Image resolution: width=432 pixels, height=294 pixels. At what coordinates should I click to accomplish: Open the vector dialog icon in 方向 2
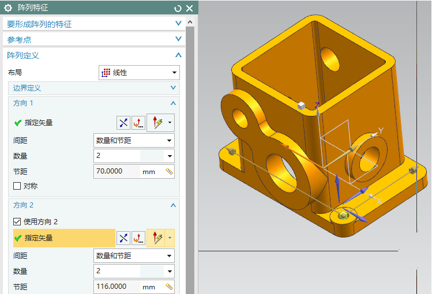coord(138,238)
